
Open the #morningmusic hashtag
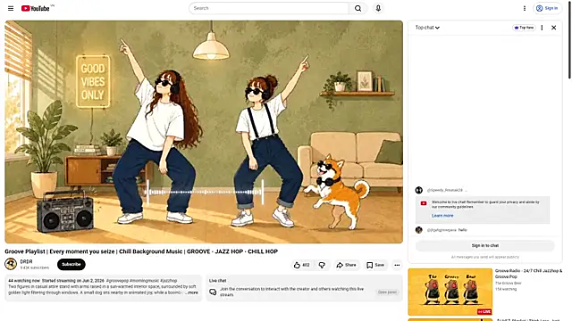tap(145, 281)
